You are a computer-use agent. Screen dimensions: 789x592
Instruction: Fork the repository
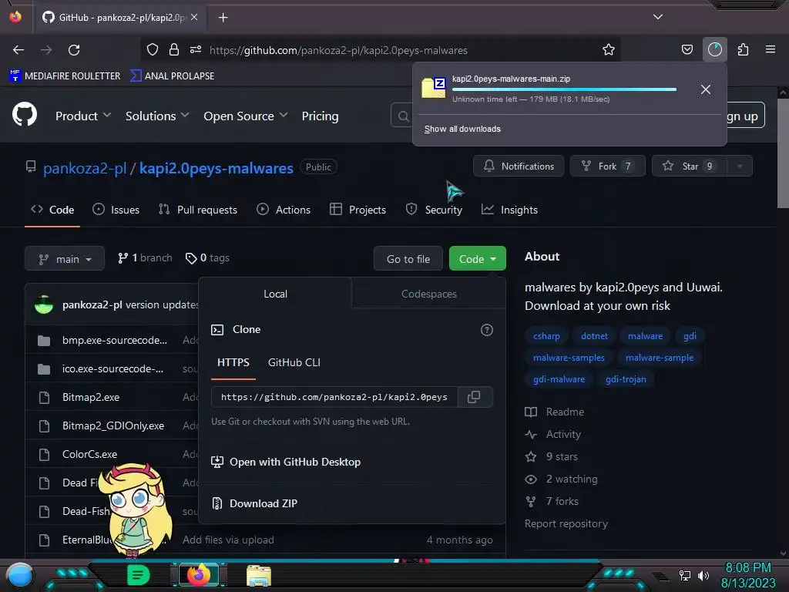pyautogui.click(x=607, y=166)
